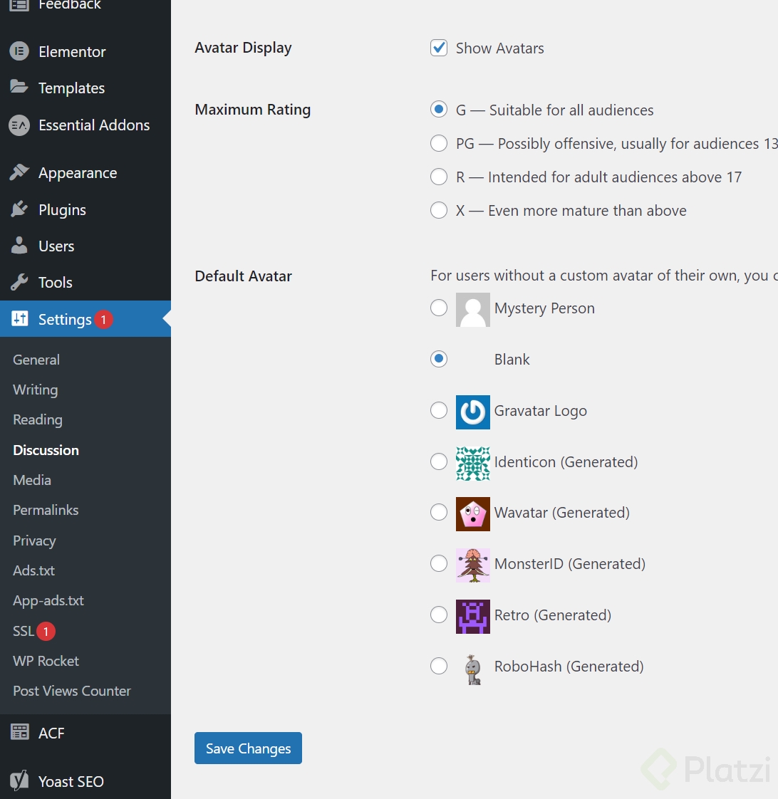Click the Save Changes button
This screenshot has height=799, width=778.
point(248,748)
